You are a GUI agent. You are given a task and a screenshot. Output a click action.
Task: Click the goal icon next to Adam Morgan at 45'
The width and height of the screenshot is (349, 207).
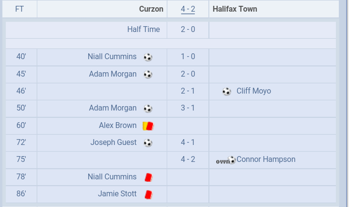coord(148,74)
